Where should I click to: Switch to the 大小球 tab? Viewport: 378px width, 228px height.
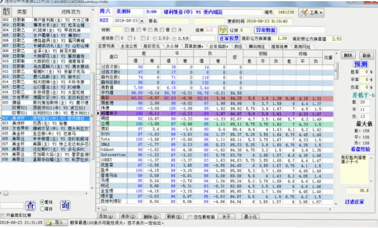click(172, 46)
